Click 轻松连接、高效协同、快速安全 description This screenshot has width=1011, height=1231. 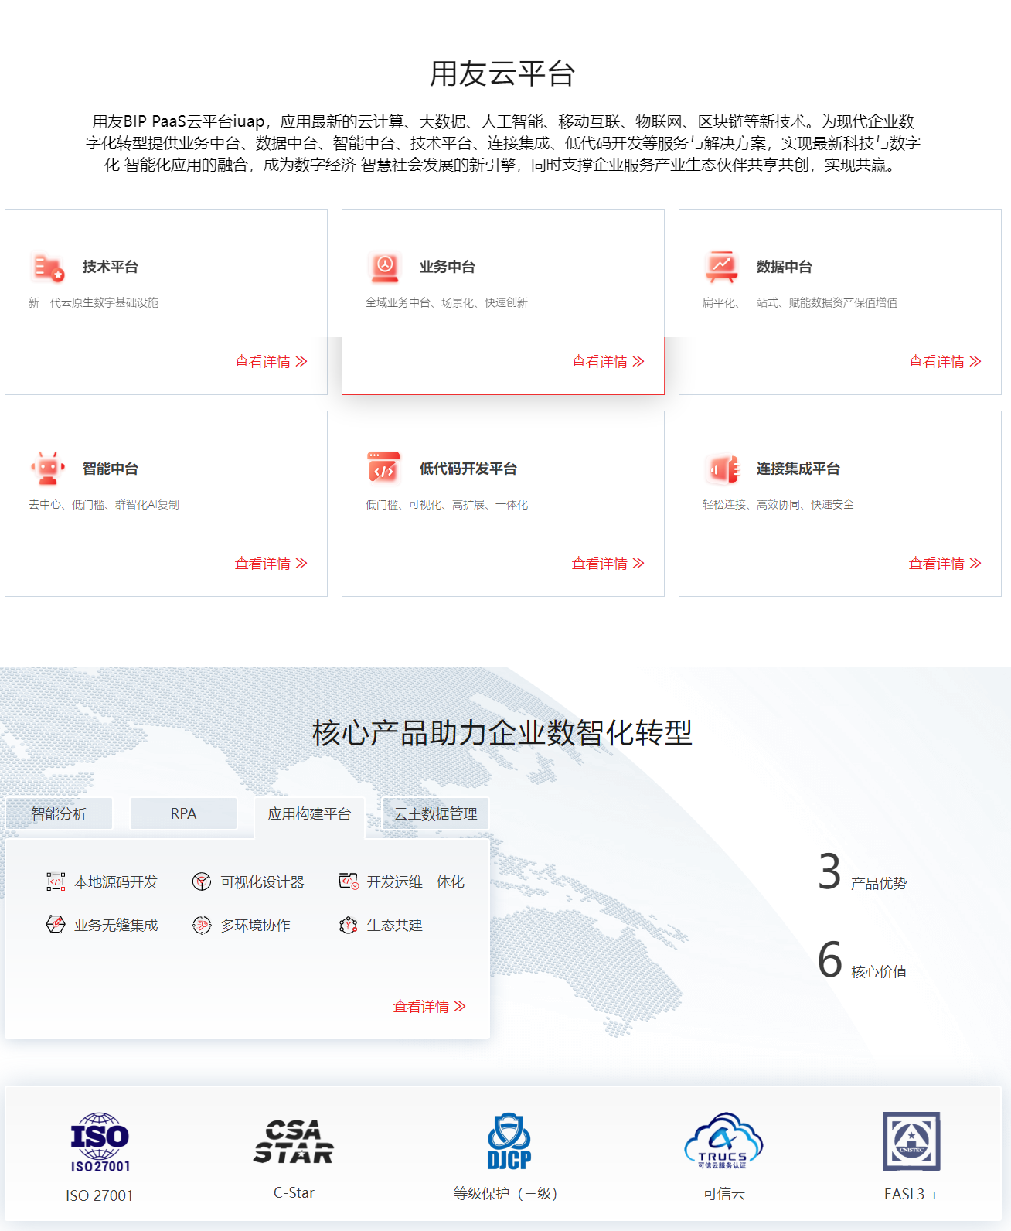coord(778,504)
